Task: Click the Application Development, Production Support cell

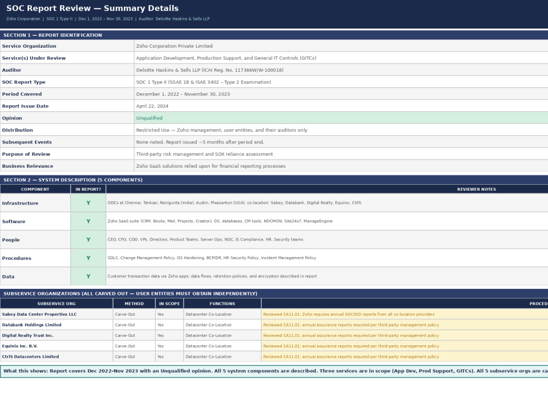Action: pyautogui.click(x=341, y=58)
